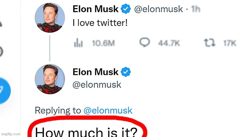
Task: Click the 44.7K replies count
Action: click(x=169, y=43)
